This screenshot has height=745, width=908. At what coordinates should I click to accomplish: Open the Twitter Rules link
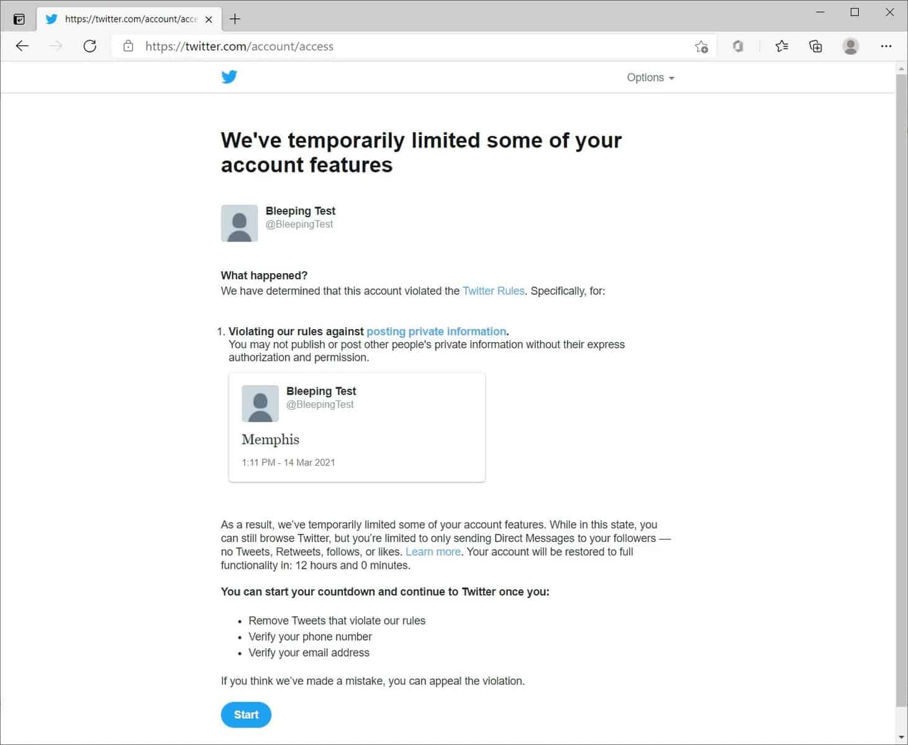click(493, 291)
